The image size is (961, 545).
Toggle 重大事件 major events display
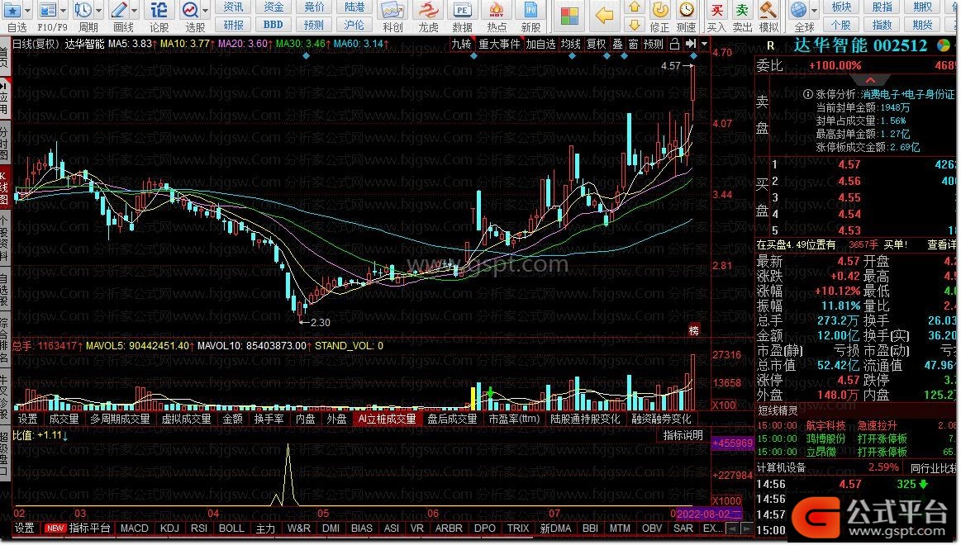(499, 44)
